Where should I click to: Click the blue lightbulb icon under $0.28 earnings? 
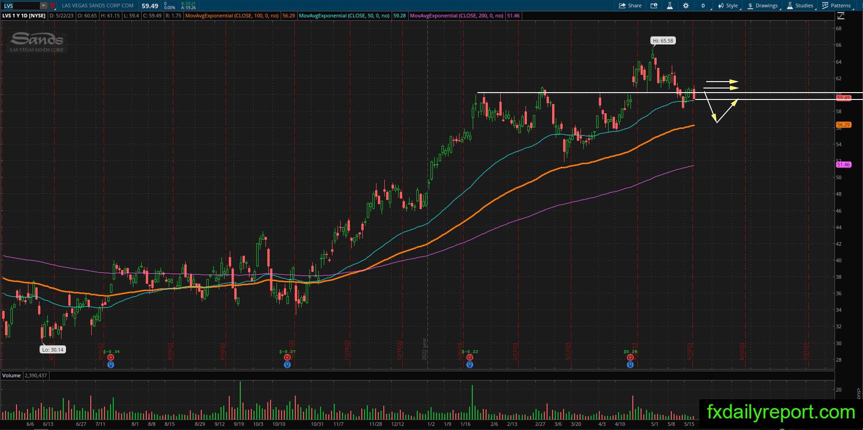click(x=631, y=365)
